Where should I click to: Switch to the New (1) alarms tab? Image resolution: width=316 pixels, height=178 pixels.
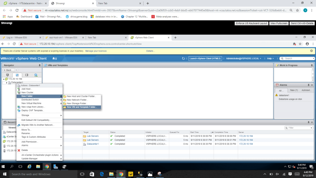tap(294, 90)
